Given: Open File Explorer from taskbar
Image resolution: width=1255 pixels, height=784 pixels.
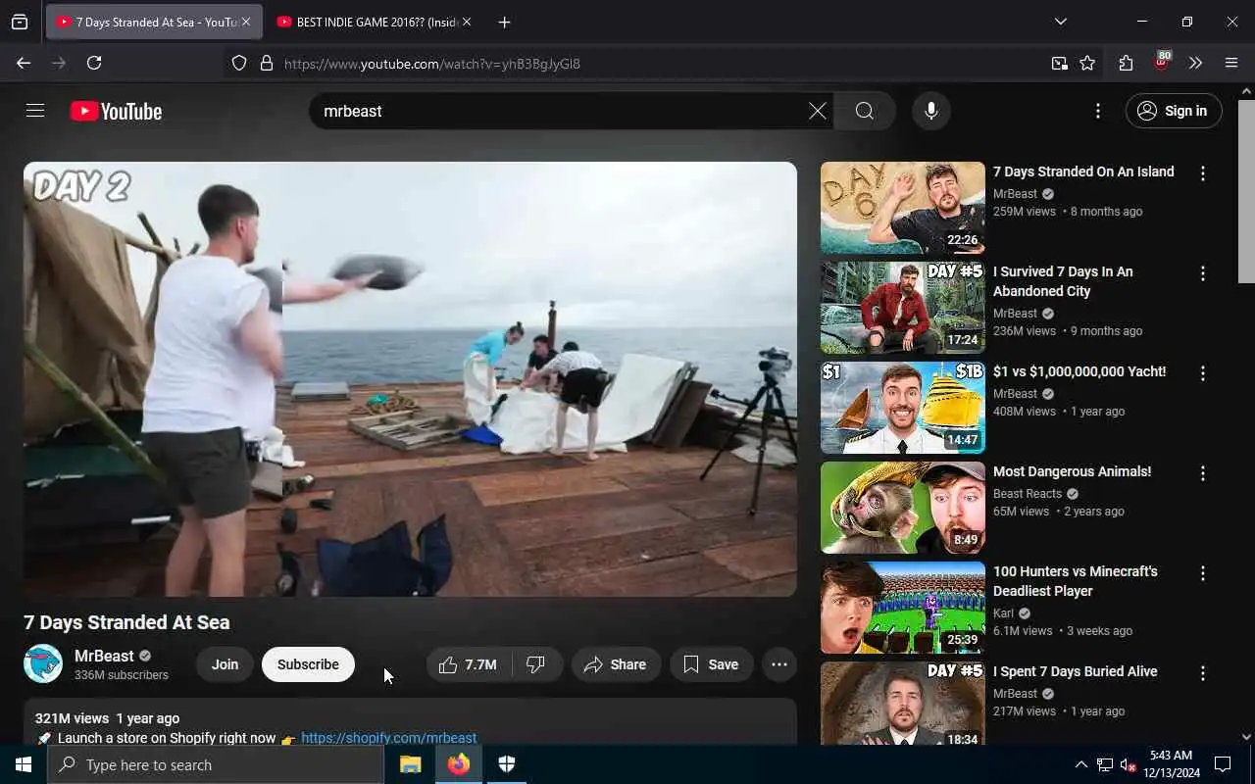Looking at the screenshot, I should (410, 764).
